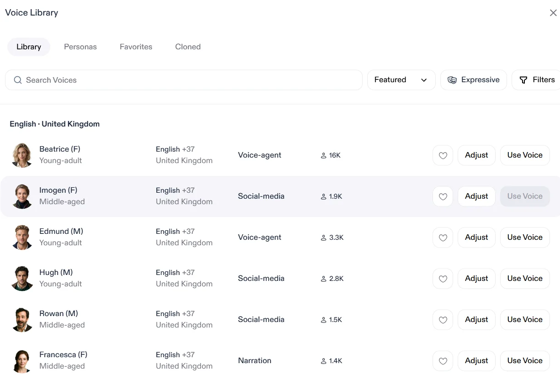
Task: Open the Cloned tab
Action: click(188, 47)
